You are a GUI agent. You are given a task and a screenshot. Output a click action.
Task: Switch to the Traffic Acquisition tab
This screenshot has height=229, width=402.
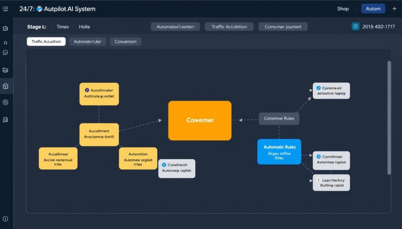point(46,41)
